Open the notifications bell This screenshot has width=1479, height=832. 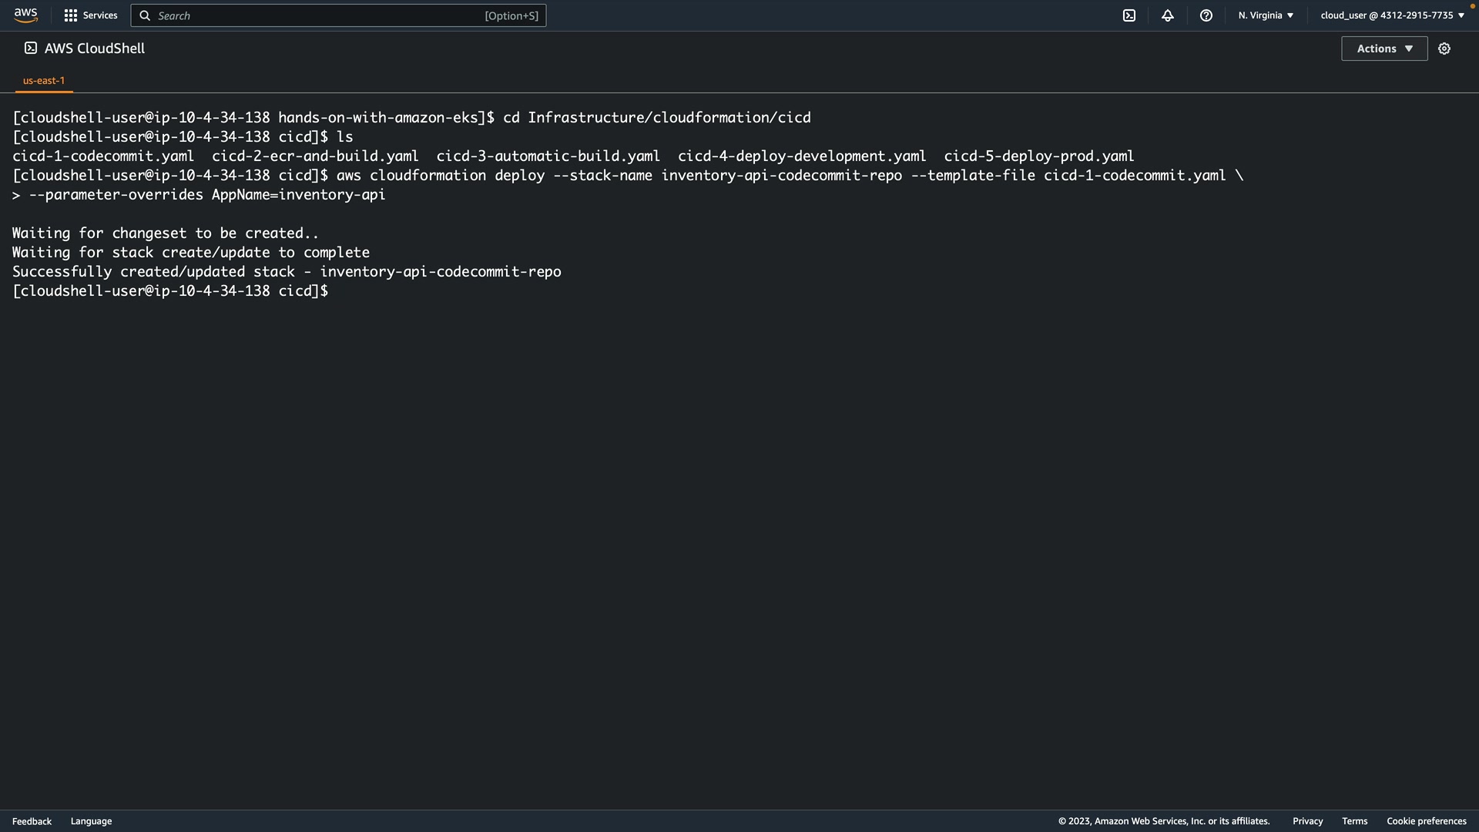coord(1168,15)
